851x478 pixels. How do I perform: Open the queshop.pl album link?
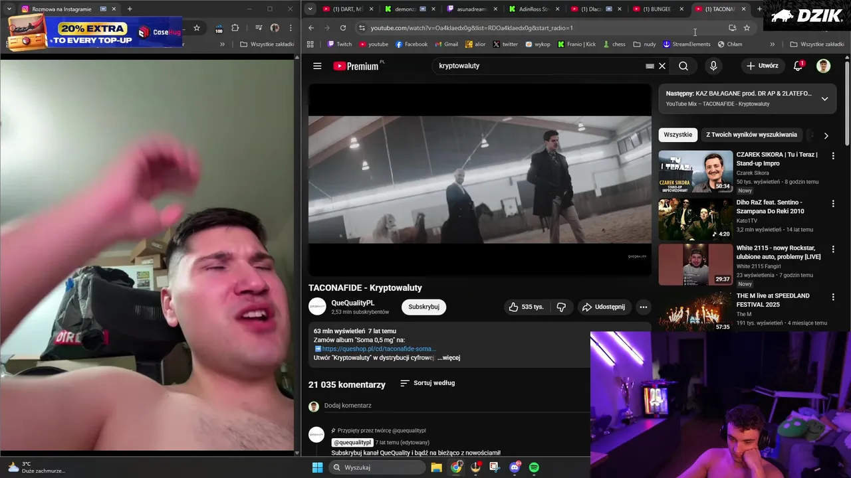[379, 349]
